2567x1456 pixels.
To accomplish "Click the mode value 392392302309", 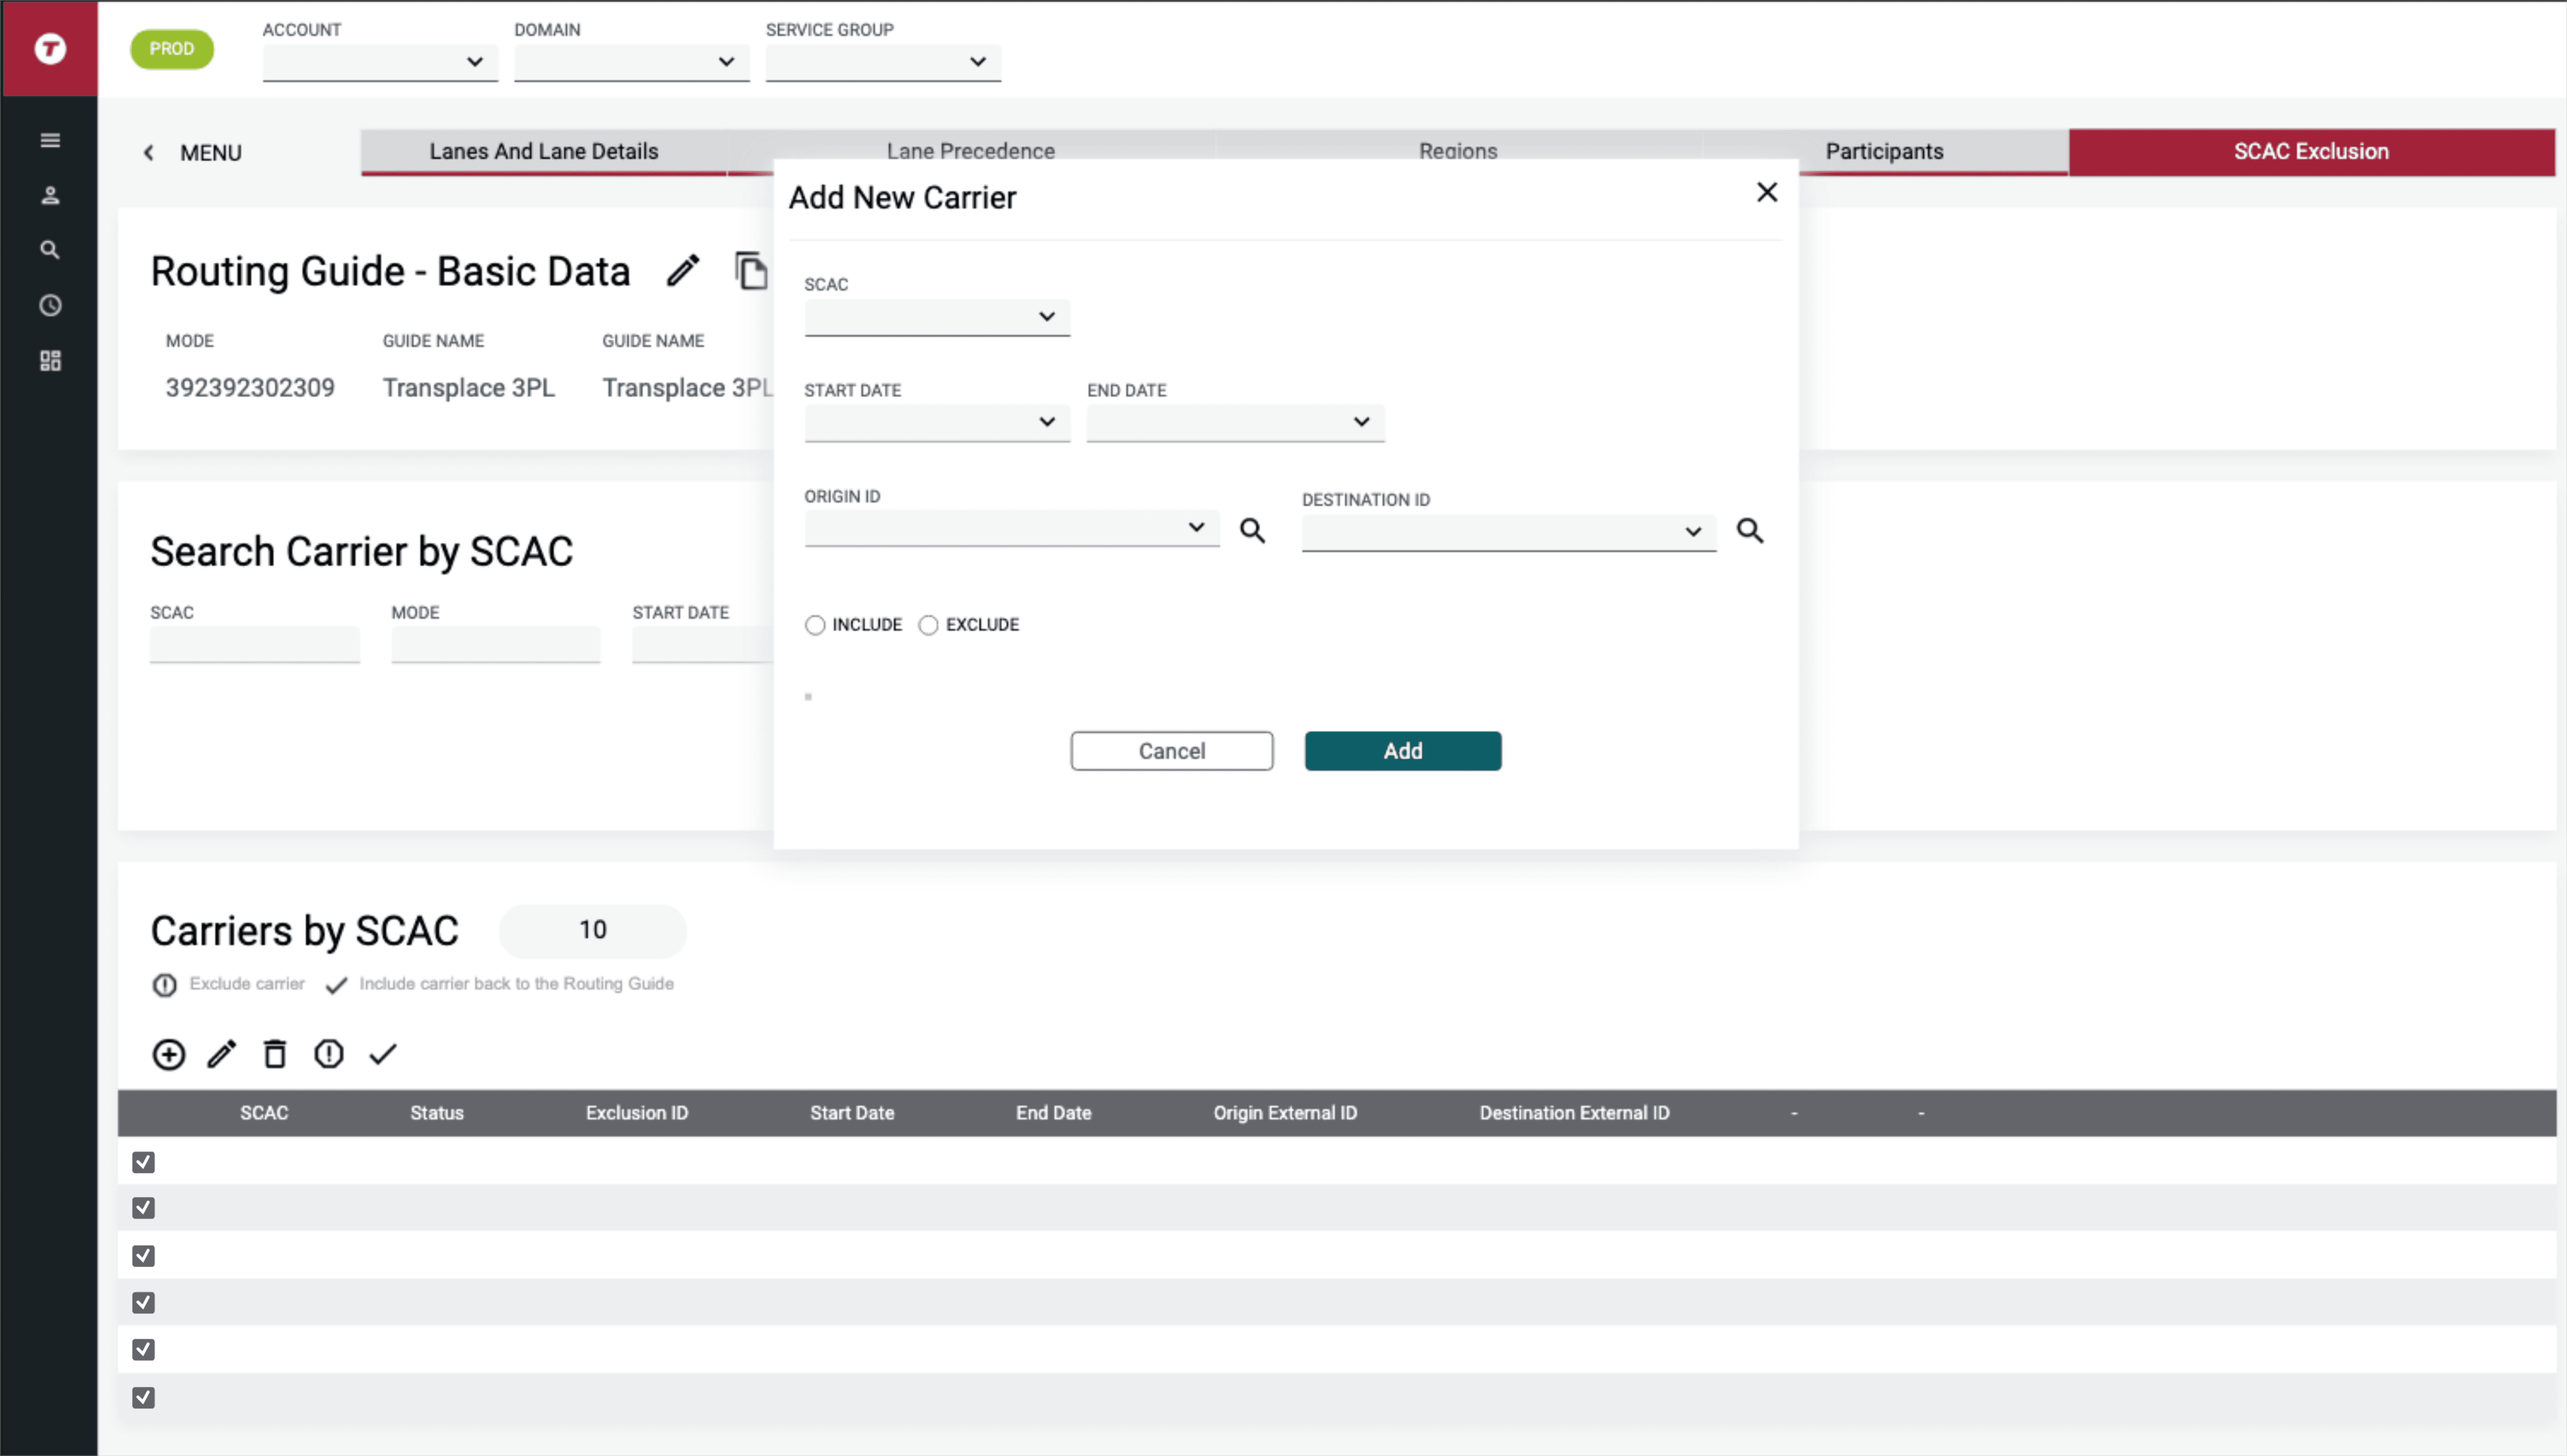I will [x=250, y=388].
